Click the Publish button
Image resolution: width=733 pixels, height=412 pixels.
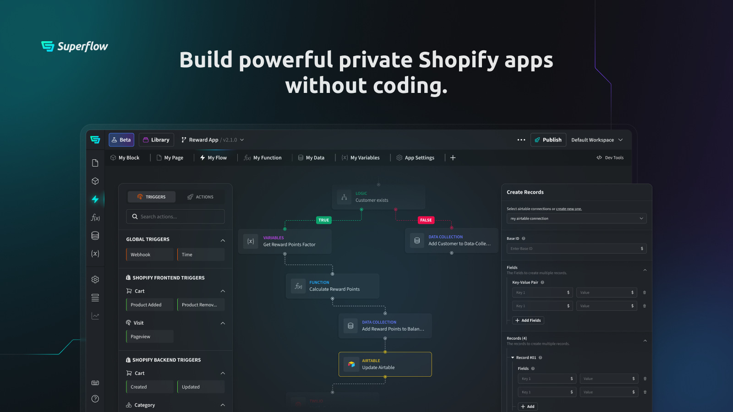(548, 140)
